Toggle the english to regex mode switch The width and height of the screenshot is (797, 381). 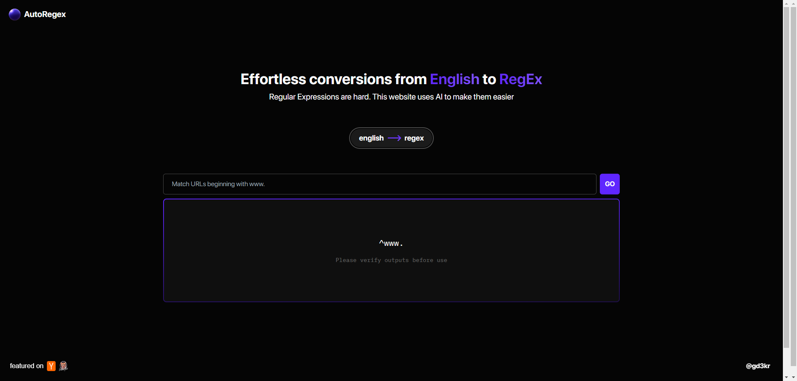coord(391,138)
